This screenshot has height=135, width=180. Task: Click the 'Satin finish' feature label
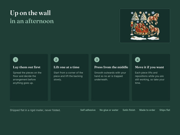coord(129,110)
